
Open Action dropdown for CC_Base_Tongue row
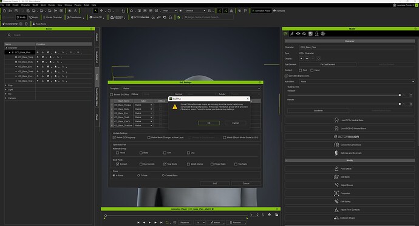[x=143, y=105]
